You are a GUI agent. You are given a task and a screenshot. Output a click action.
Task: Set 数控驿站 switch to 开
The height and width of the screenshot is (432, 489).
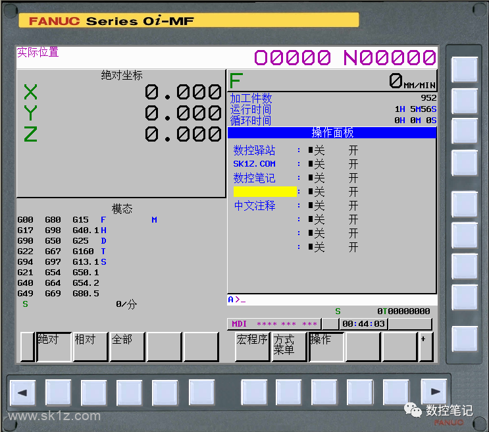pos(353,150)
